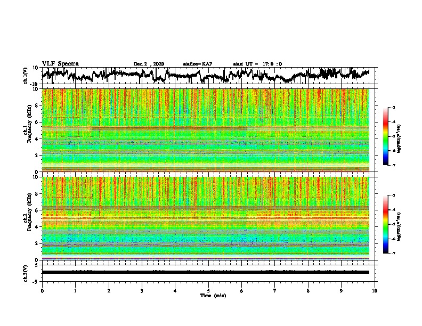Click the "-3" label on ch.1 colorbar
The height and width of the screenshot is (326, 422).
393,107
